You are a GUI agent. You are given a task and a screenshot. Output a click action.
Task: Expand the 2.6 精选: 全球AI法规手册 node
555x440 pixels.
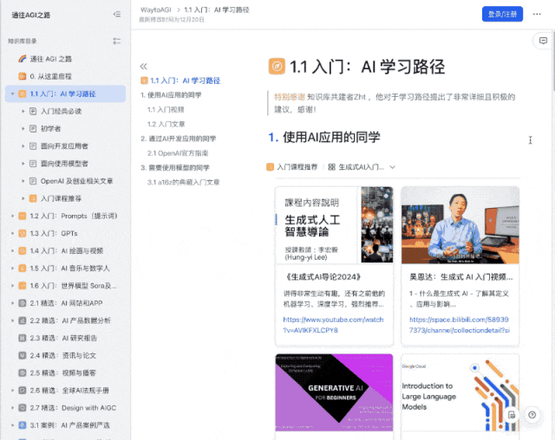coord(13,391)
